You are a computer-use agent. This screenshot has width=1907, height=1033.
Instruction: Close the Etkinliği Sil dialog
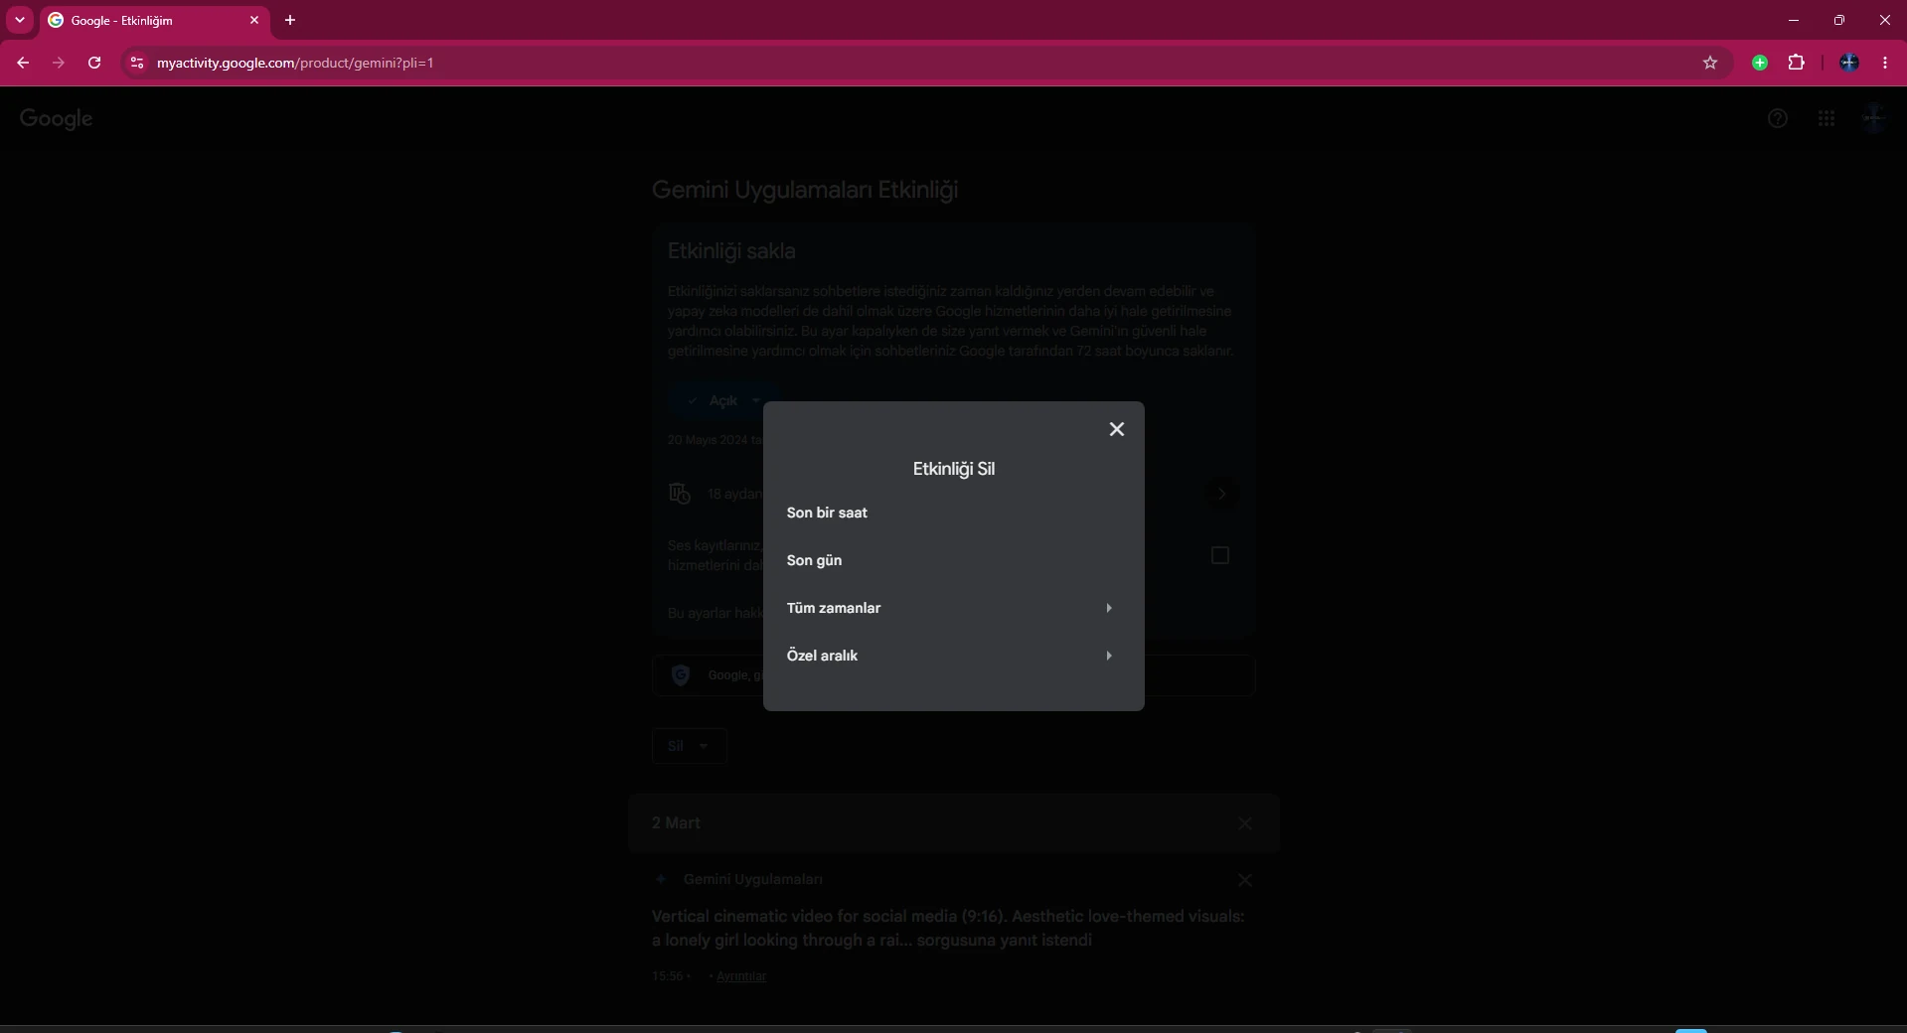click(1117, 429)
